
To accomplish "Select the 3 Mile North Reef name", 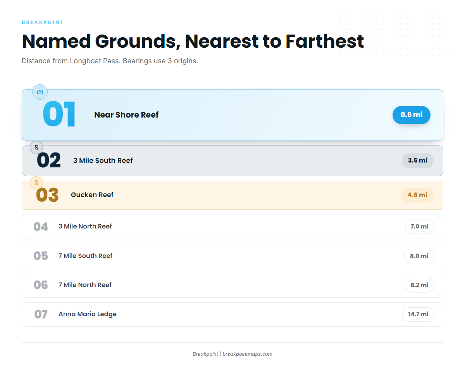I will tap(85, 227).
